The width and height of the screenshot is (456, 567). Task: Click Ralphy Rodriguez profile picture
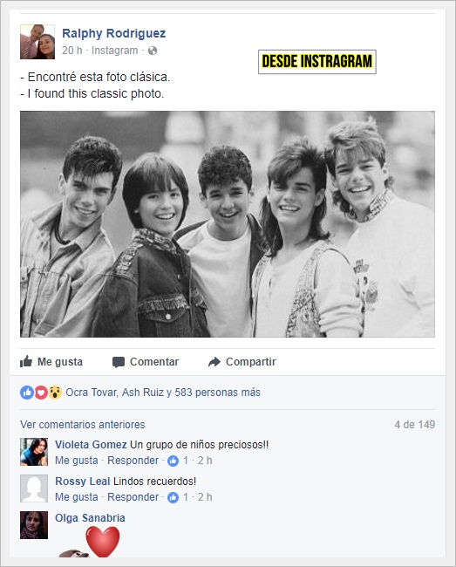[37, 42]
